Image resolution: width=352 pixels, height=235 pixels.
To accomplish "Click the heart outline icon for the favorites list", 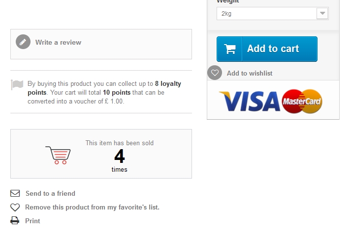I will click(15, 207).
